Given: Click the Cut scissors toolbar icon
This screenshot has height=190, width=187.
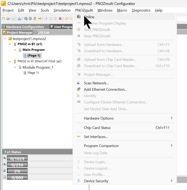Looking at the screenshot, I should (x=46, y=18).
